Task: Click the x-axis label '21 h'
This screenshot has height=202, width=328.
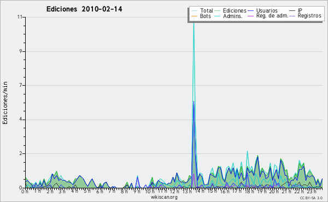Action: (286, 191)
